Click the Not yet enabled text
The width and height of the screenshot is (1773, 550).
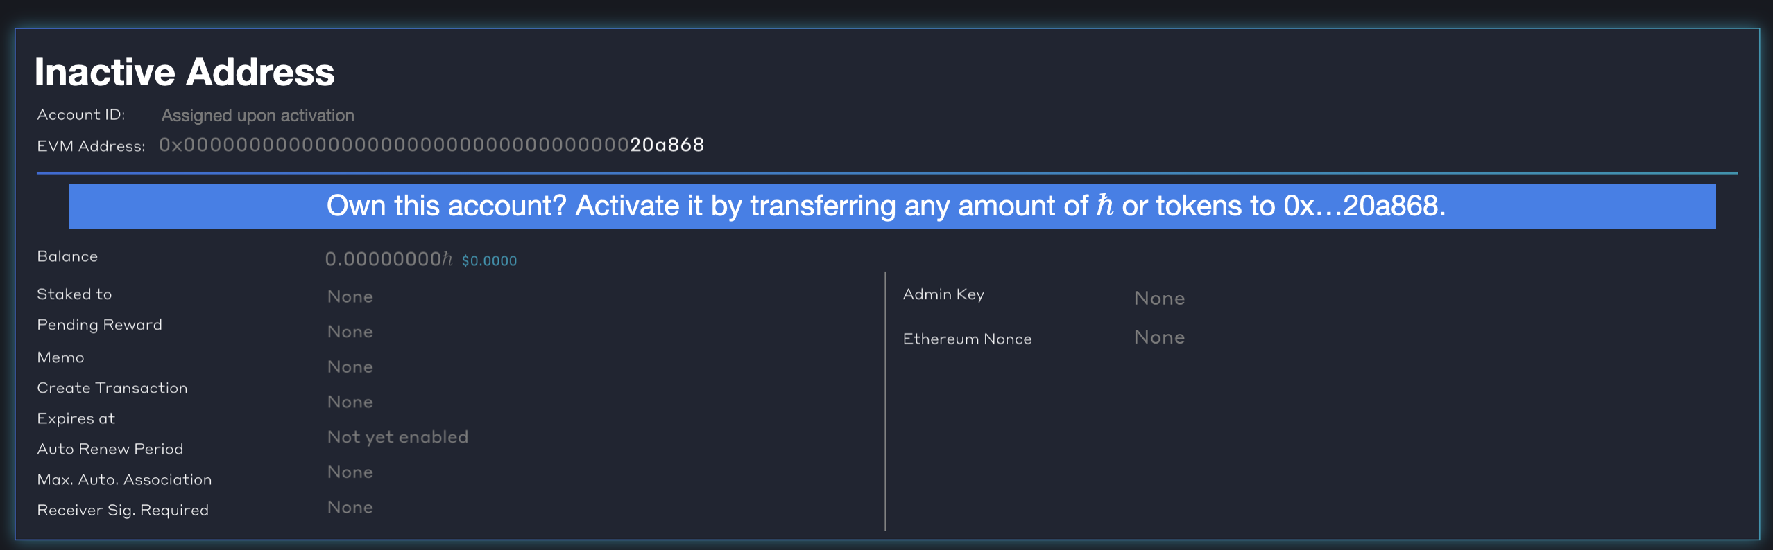click(397, 436)
